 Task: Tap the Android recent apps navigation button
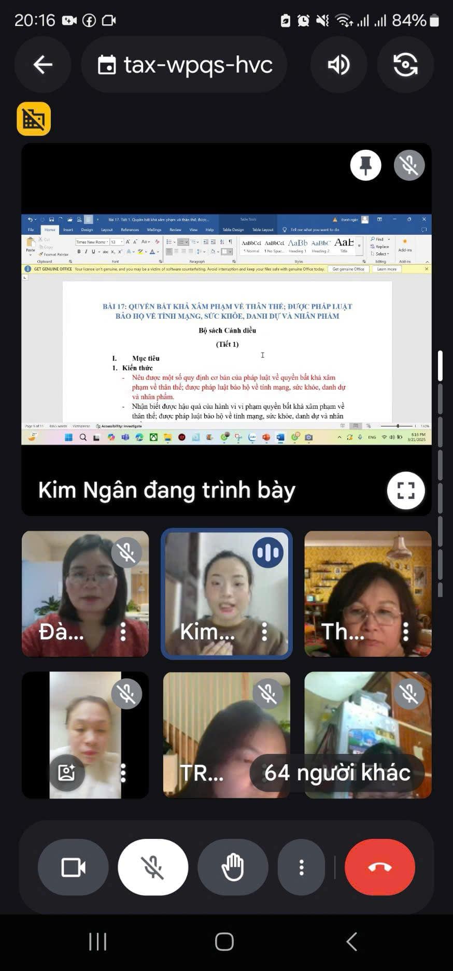[x=97, y=941]
